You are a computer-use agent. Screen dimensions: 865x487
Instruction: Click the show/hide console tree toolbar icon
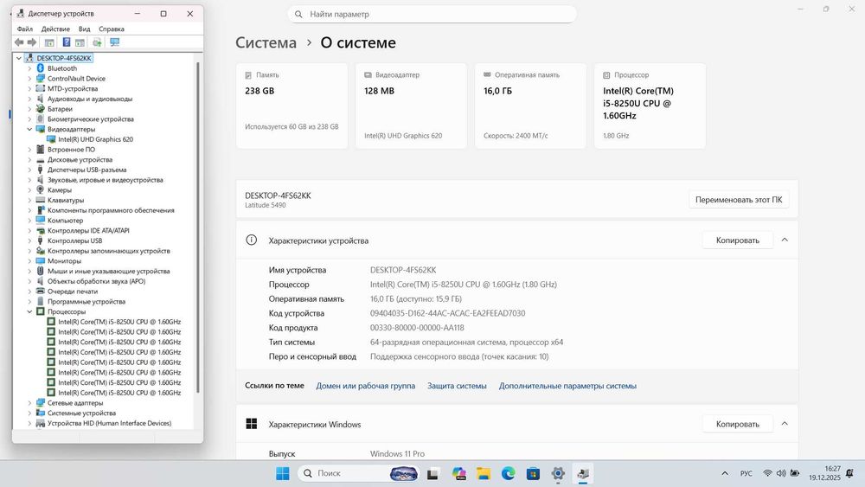click(x=49, y=42)
